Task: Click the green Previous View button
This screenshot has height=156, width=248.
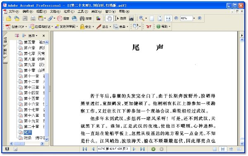Action: (x=153, y=149)
